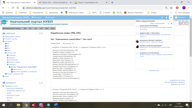Image resolution: width=192 pixels, height=108 pixels.
Task: Click the graduation cap portal logo
Action: (x=4, y=22)
